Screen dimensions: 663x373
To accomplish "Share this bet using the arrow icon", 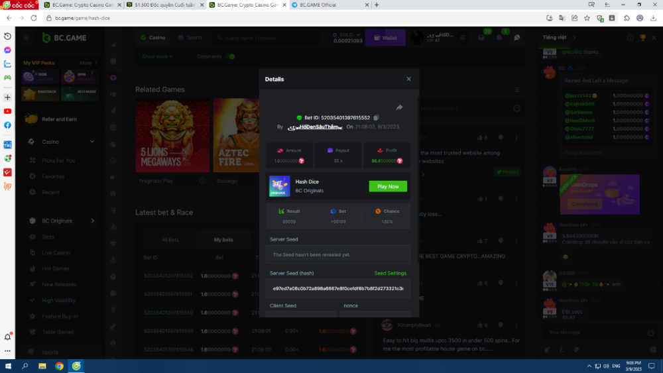I will pyautogui.click(x=399, y=107).
